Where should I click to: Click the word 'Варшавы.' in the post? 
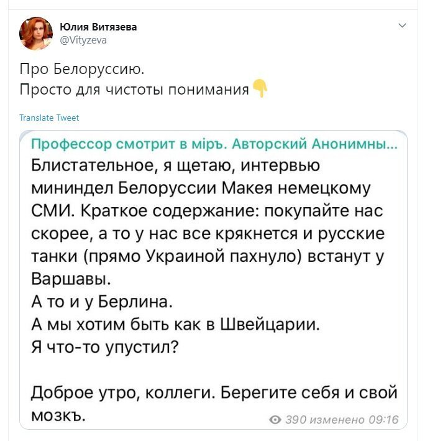coord(71,279)
